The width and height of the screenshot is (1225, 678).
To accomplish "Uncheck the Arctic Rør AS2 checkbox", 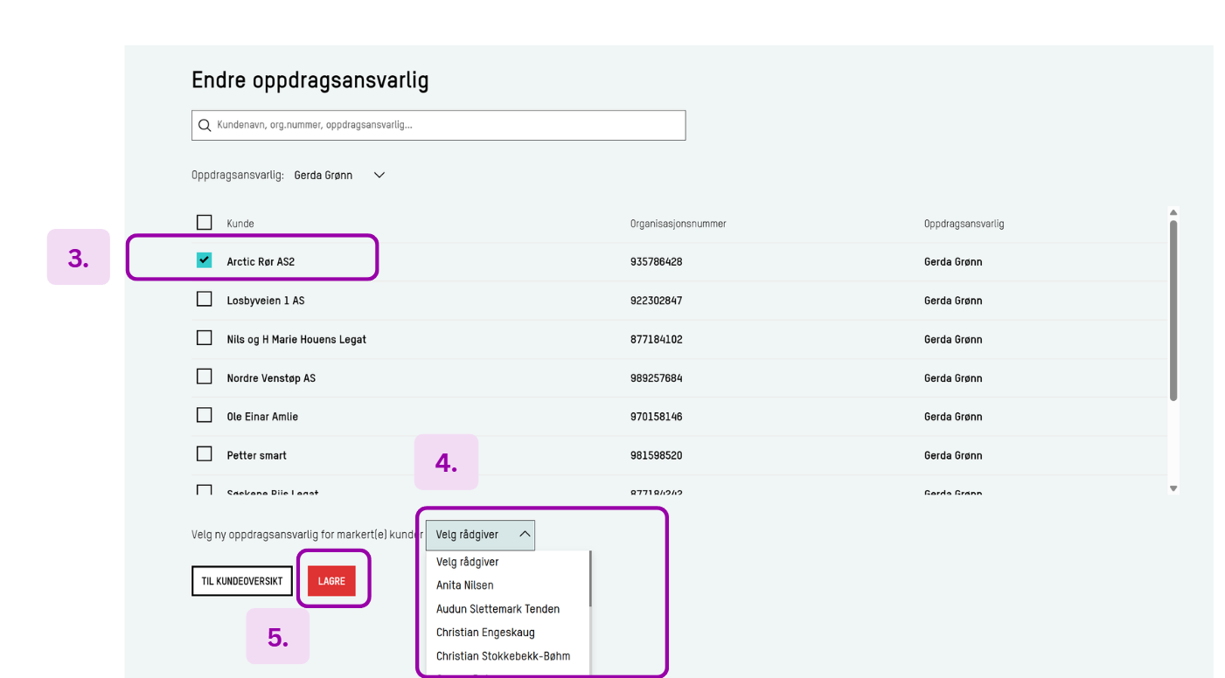I will [x=205, y=260].
